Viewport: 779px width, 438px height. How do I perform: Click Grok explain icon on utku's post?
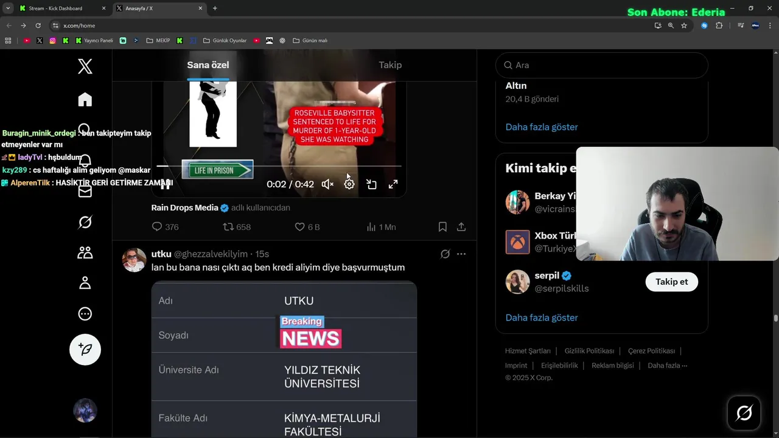445,254
